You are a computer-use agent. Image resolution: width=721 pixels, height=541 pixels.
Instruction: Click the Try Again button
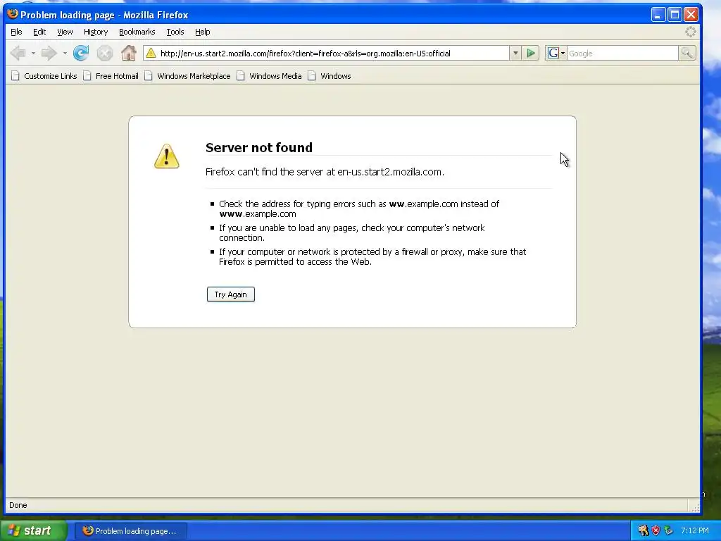[x=231, y=294]
